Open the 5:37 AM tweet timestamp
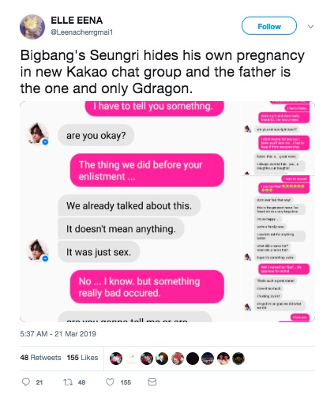 point(58,334)
